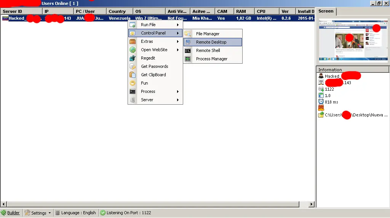Click the Get Passwords key icon

pyautogui.click(x=133, y=66)
